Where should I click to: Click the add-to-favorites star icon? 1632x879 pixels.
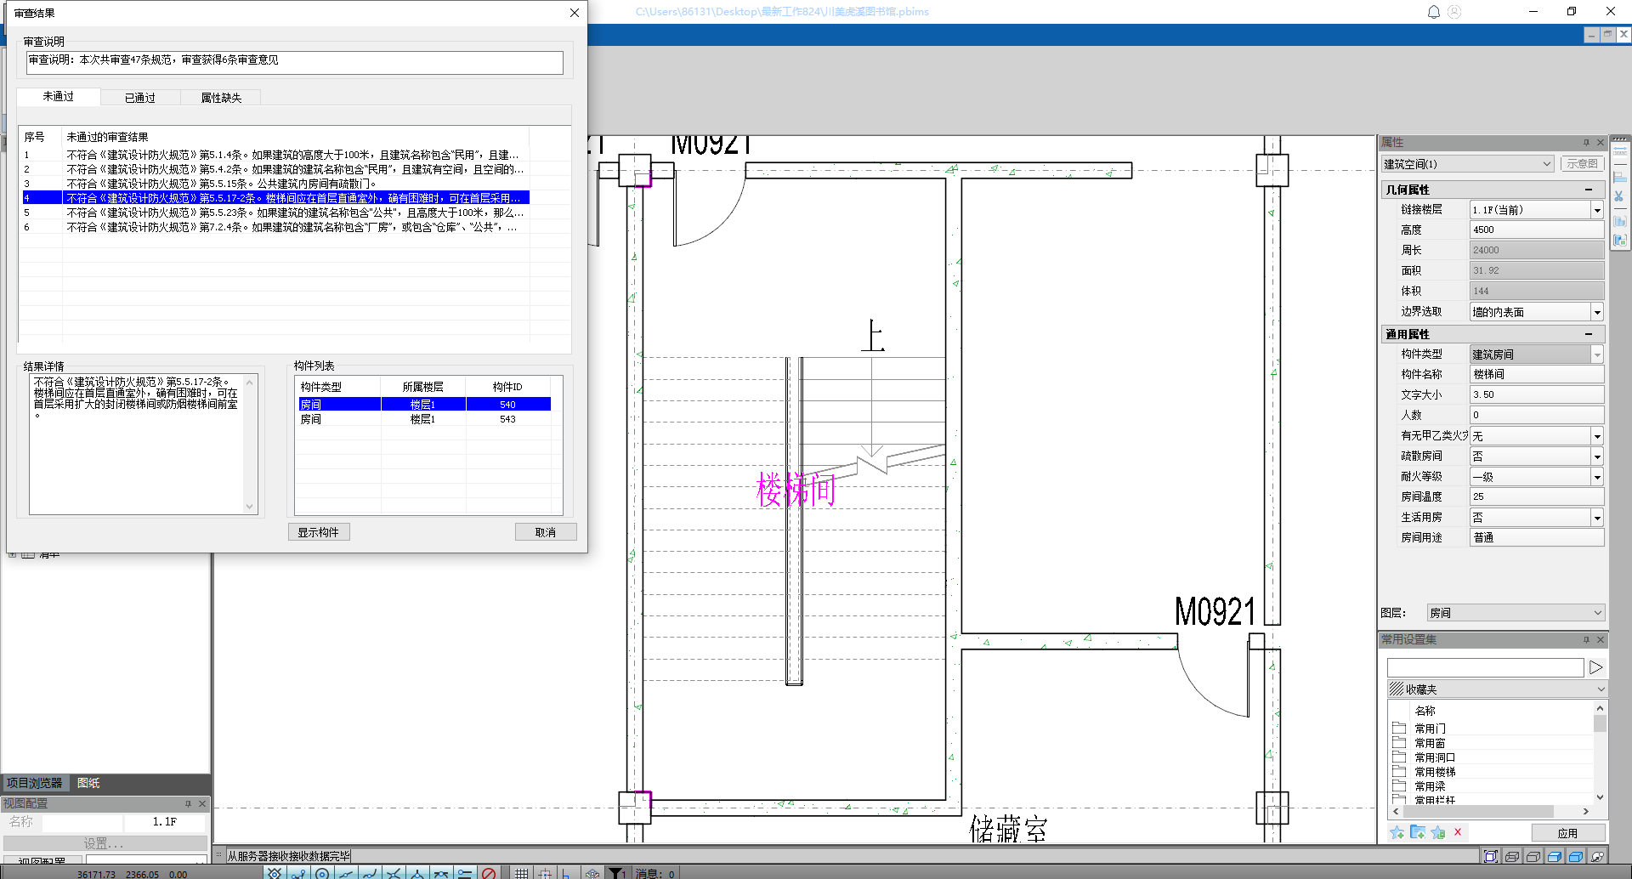[x=1397, y=833]
